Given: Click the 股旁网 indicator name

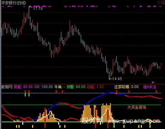Looking at the screenshot, I should (x=7, y=87).
